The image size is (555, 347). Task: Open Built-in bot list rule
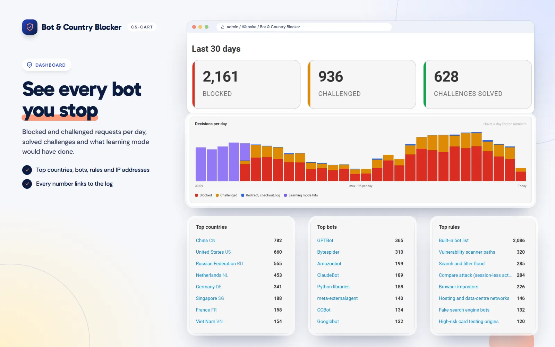(x=454, y=240)
